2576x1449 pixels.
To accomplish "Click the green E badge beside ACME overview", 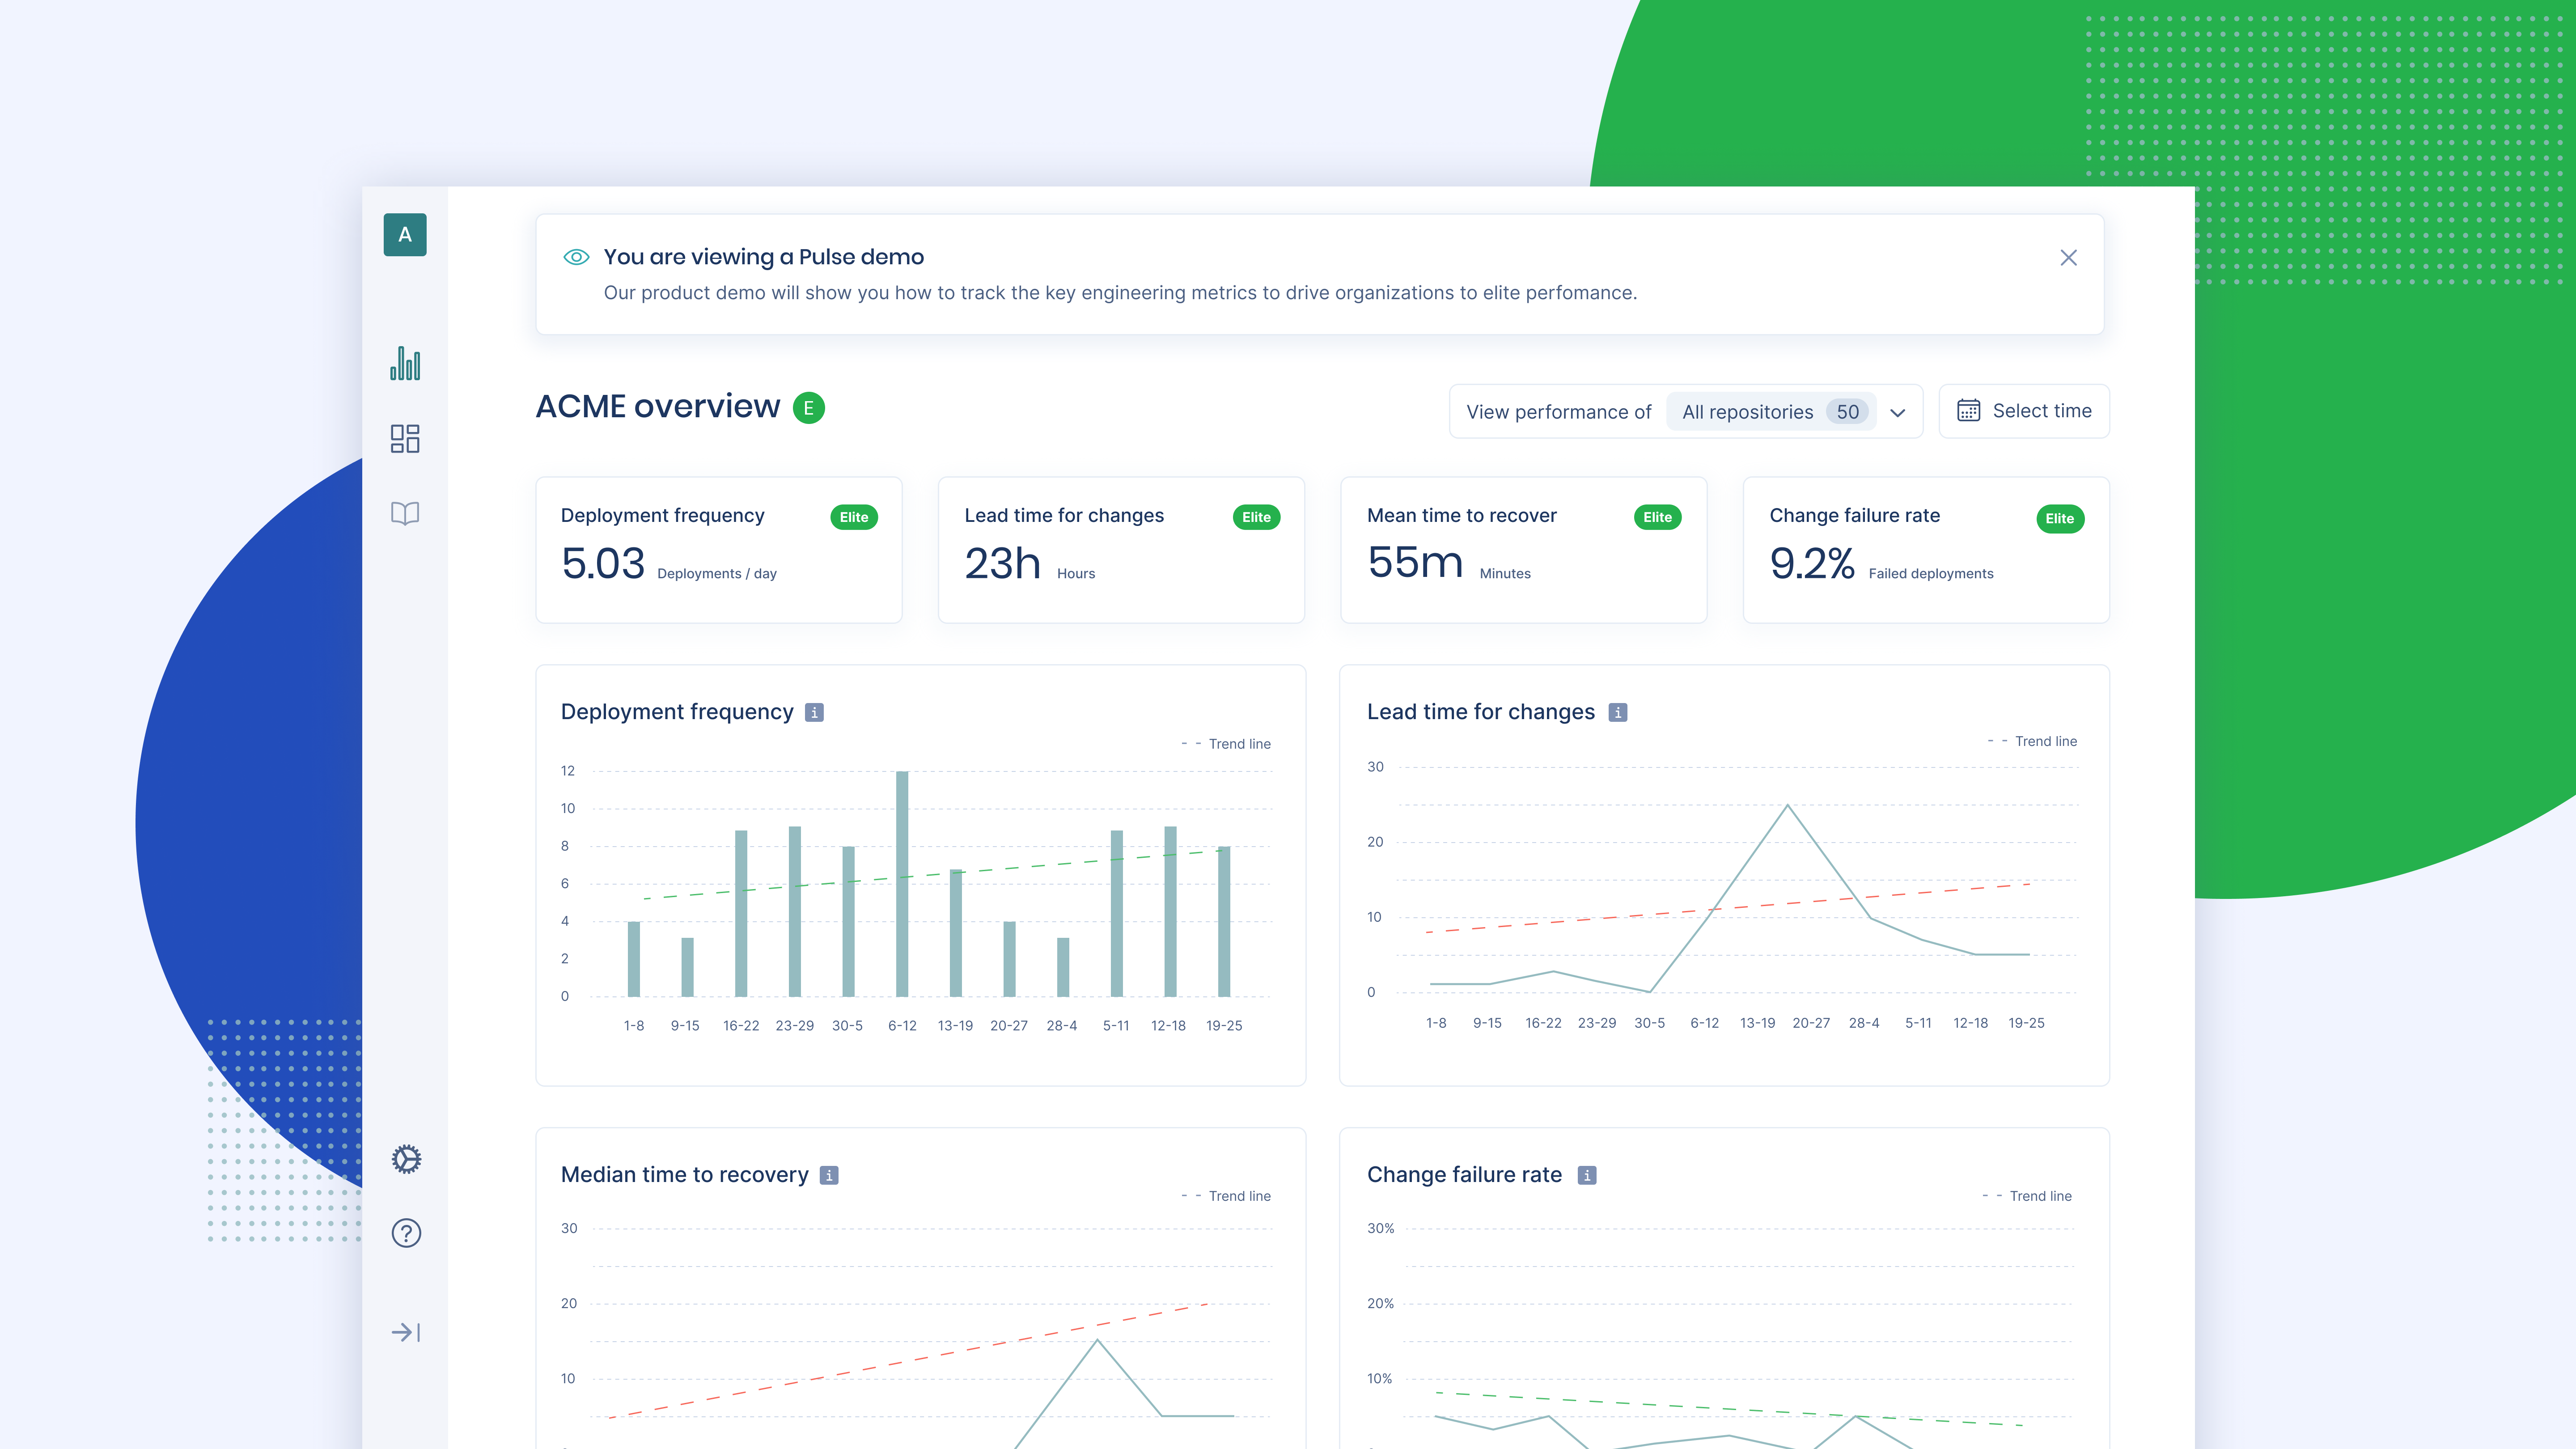I will point(809,408).
